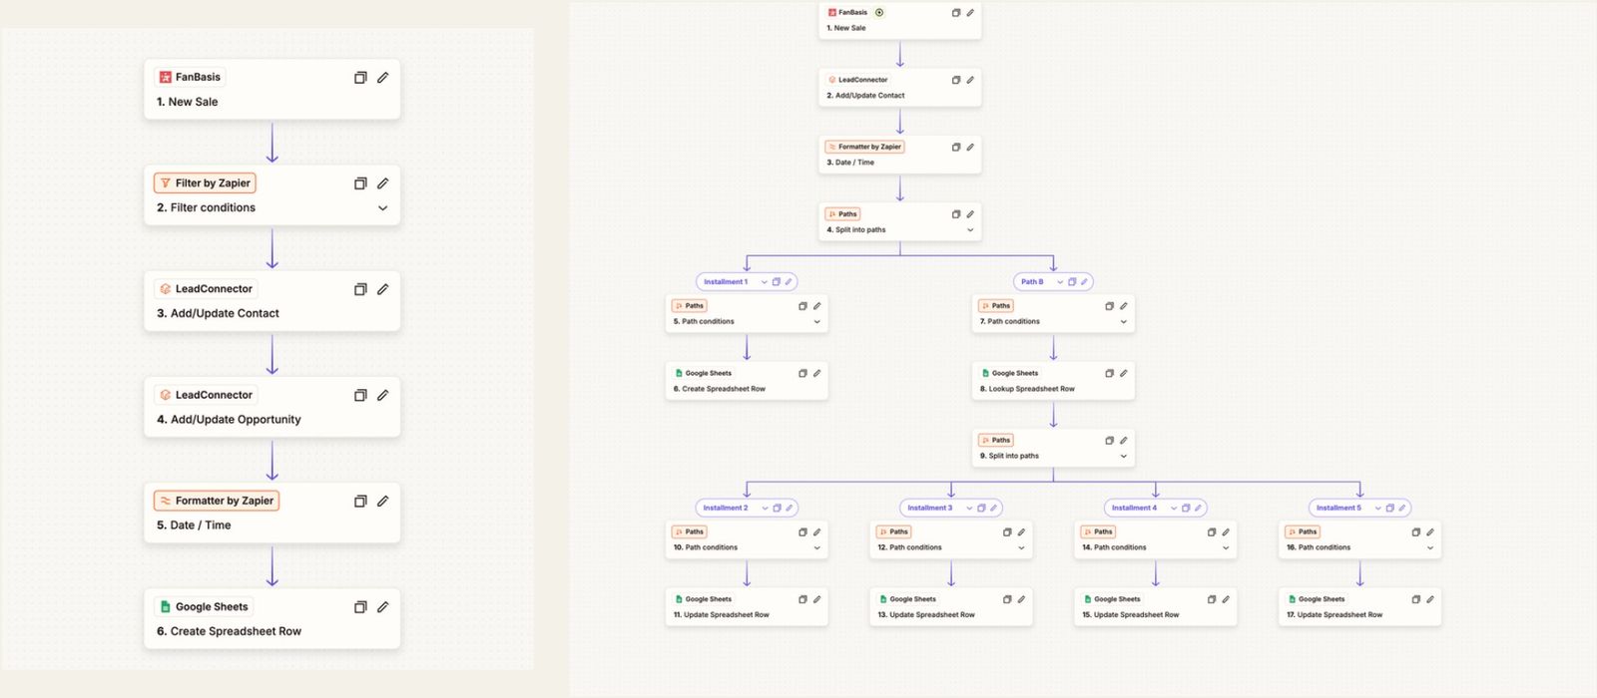
Task: Expand the '7. Path conditions' chevron
Action: [x=1123, y=322]
